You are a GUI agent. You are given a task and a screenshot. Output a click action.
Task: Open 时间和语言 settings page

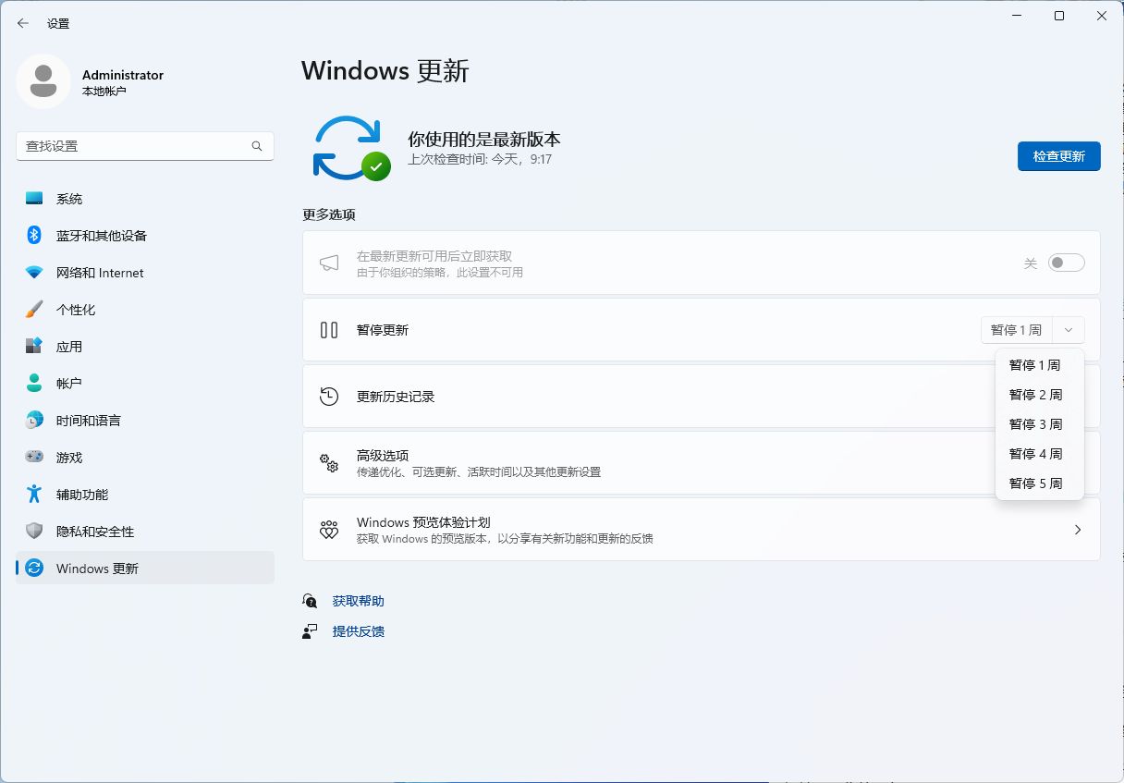pos(145,421)
